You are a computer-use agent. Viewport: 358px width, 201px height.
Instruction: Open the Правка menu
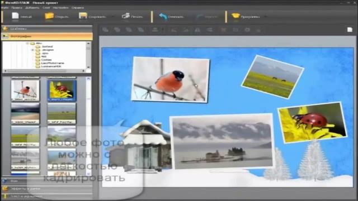(17, 7)
